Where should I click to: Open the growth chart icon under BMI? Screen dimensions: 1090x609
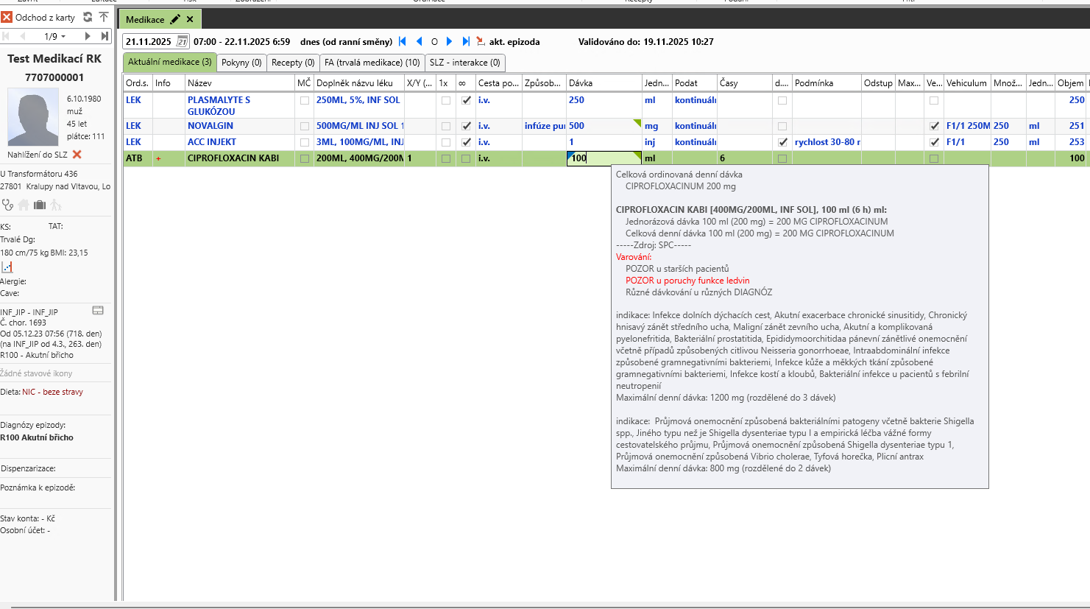click(x=7, y=267)
